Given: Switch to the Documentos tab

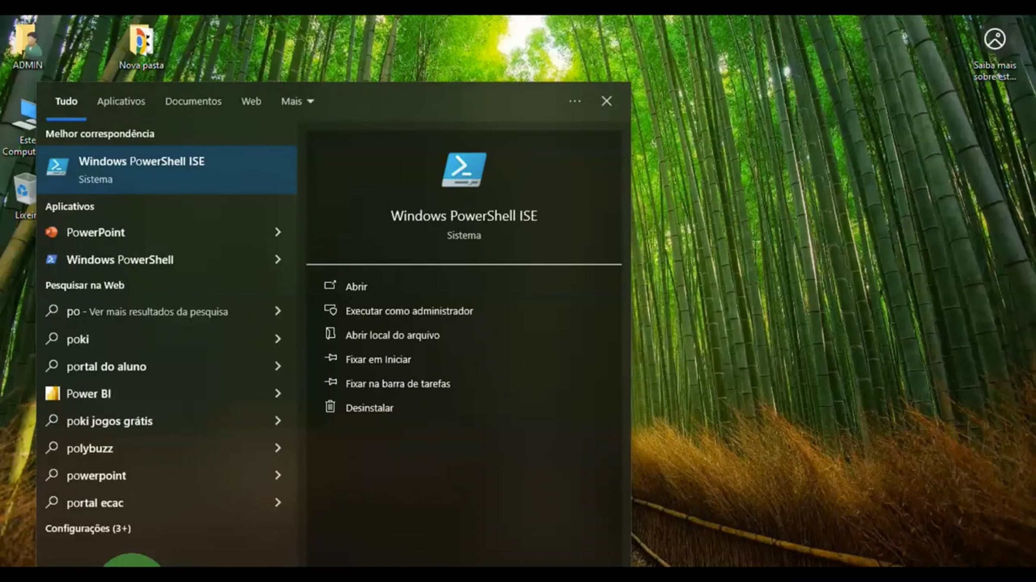Looking at the screenshot, I should 193,101.
